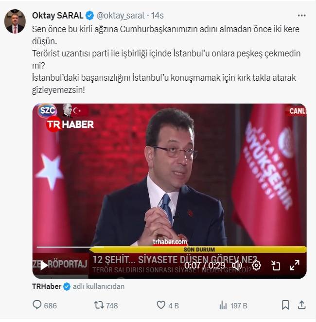
Task: Open the @oktay_saral handle link
Action: tap(121, 16)
